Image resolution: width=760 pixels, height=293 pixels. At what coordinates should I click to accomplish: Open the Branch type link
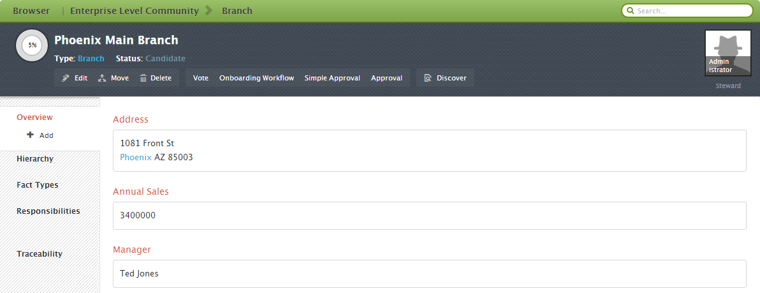(x=91, y=58)
